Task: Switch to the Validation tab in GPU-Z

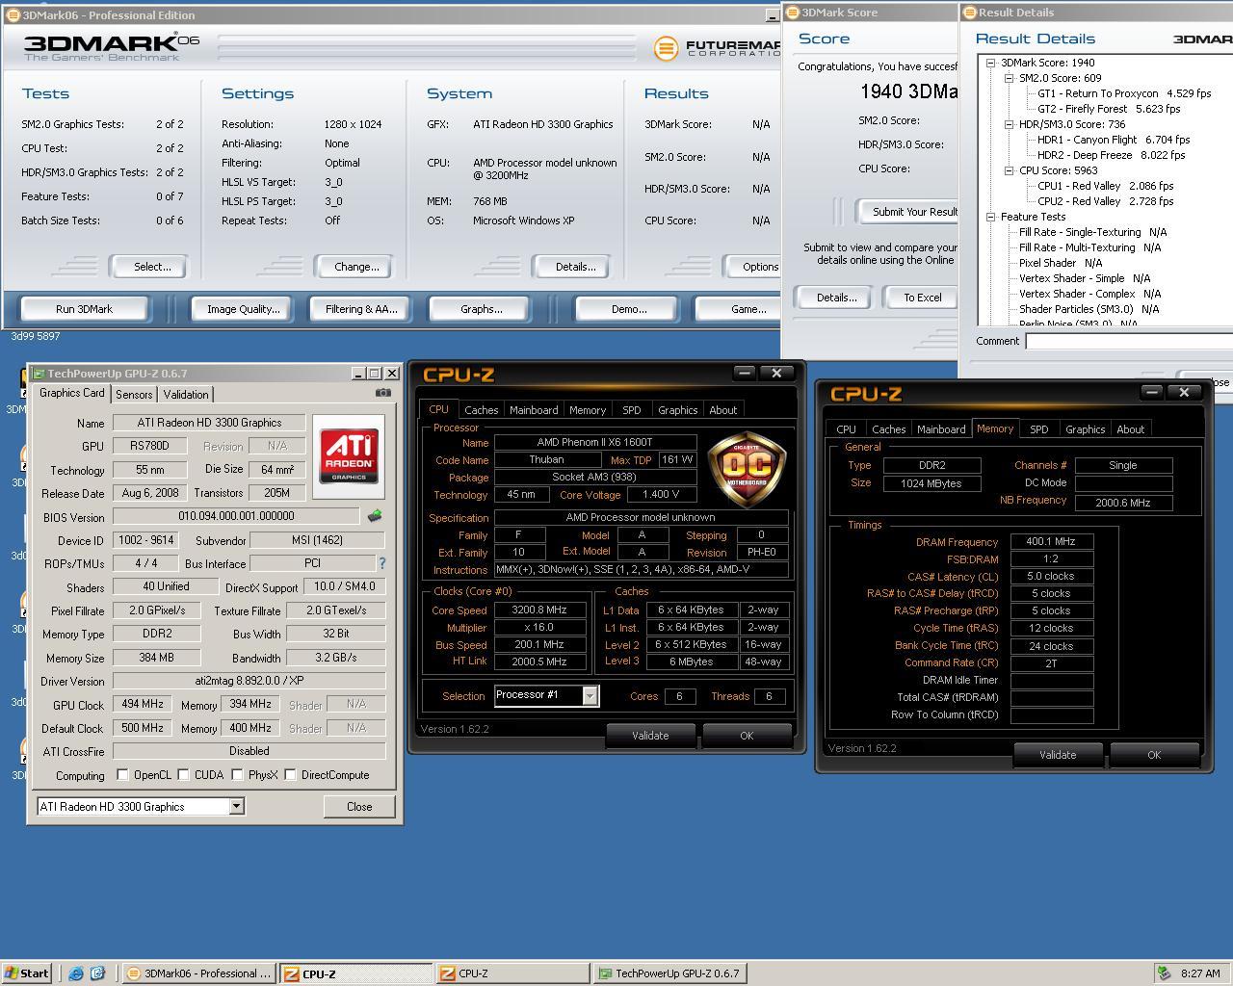Action: tap(186, 395)
